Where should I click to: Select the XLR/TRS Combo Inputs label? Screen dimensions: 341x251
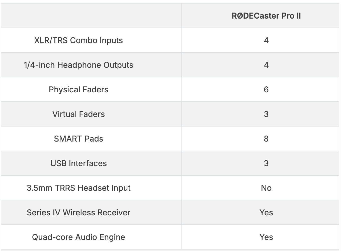[78, 40]
